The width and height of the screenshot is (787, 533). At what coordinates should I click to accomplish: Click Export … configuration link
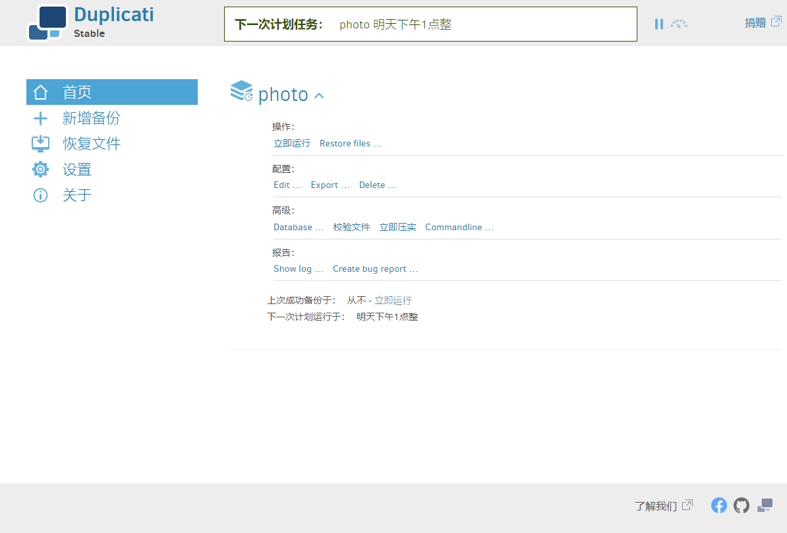pyautogui.click(x=330, y=185)
